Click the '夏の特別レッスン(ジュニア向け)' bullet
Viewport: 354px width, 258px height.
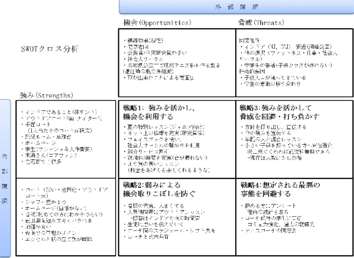(x=165, y=127)
